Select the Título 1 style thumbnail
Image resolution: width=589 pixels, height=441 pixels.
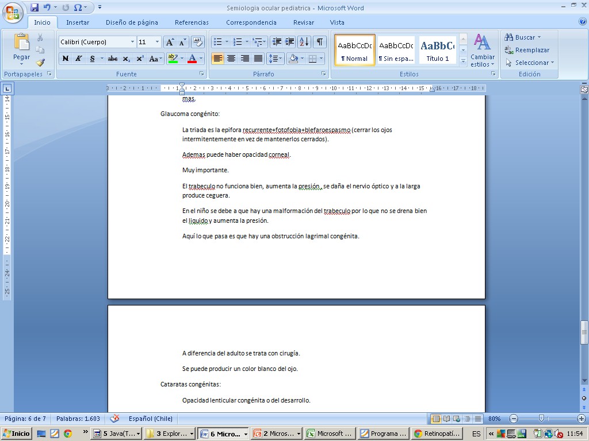coord(438,51)
